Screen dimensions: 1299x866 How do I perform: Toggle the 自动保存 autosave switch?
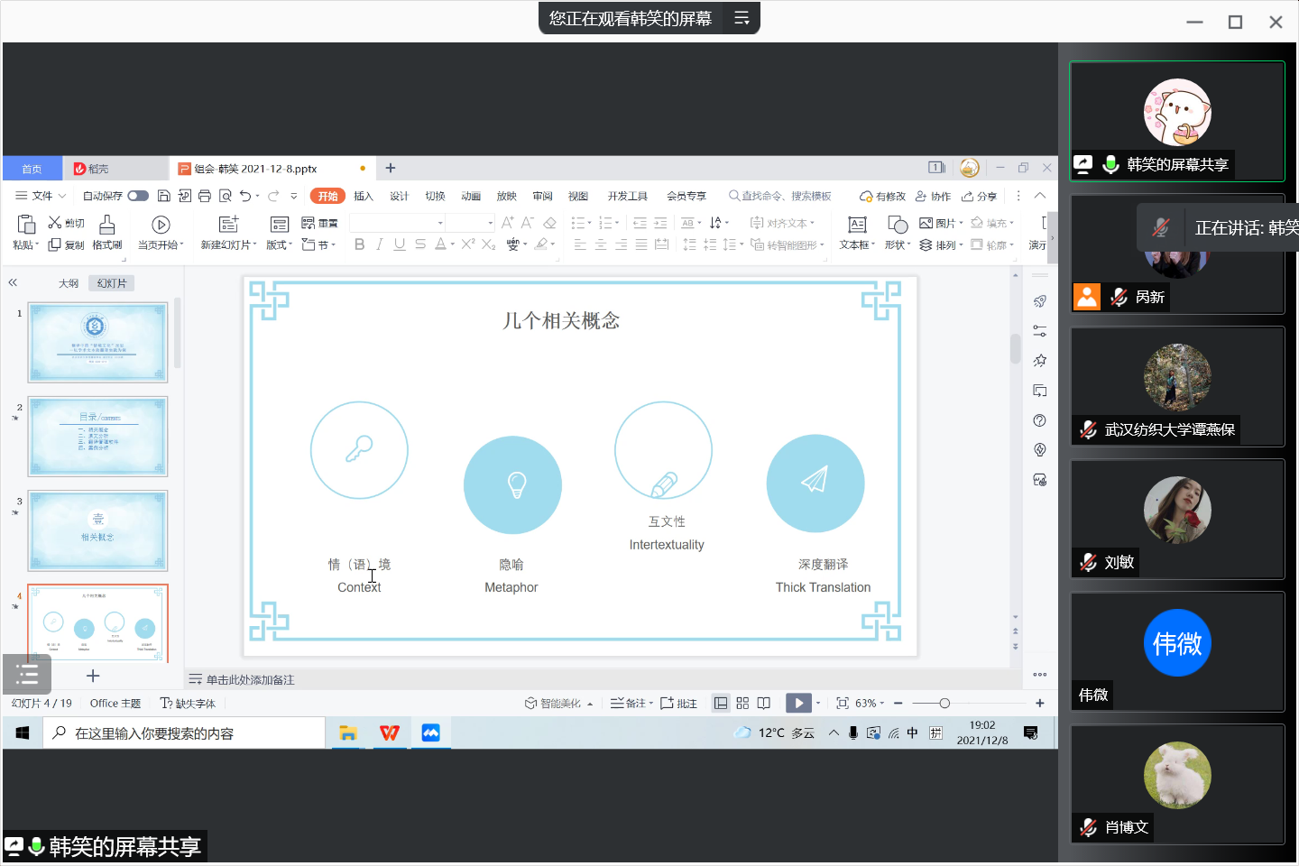point(138,196)
